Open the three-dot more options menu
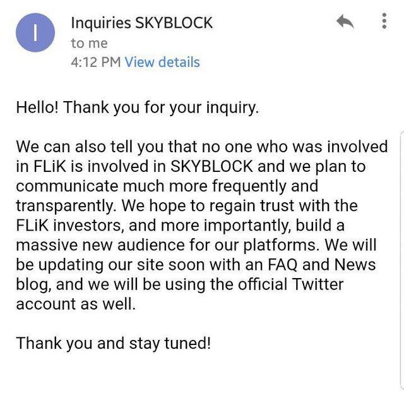 384,21
